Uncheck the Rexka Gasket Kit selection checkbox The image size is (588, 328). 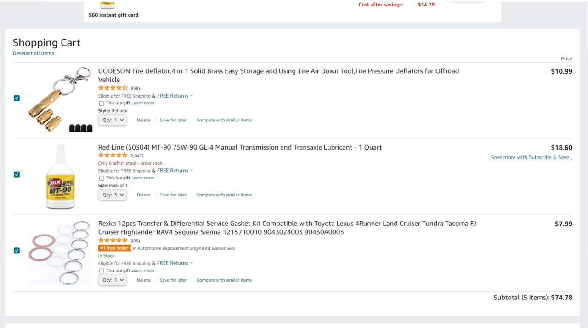17,251
